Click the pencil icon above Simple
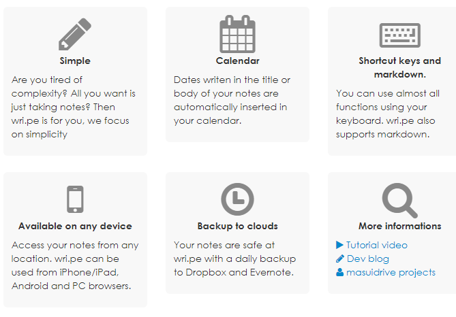The image size is (456, 317). pyautogui.click(x=75, y=33)
